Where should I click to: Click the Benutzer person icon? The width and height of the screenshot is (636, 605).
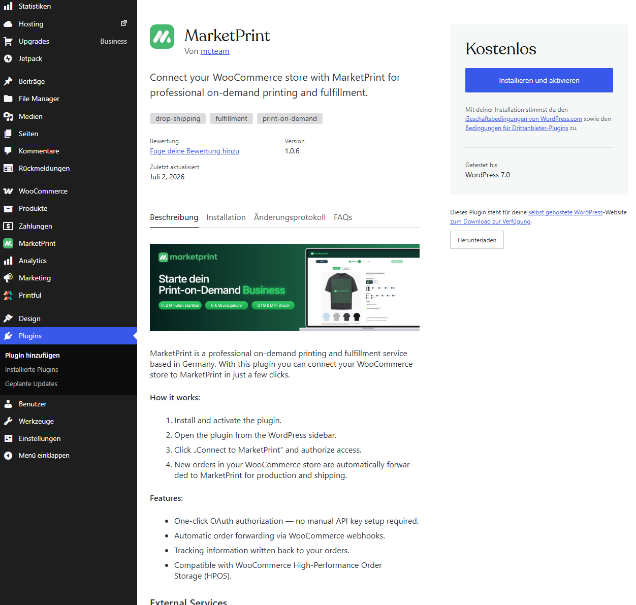[x=8, y=404]
